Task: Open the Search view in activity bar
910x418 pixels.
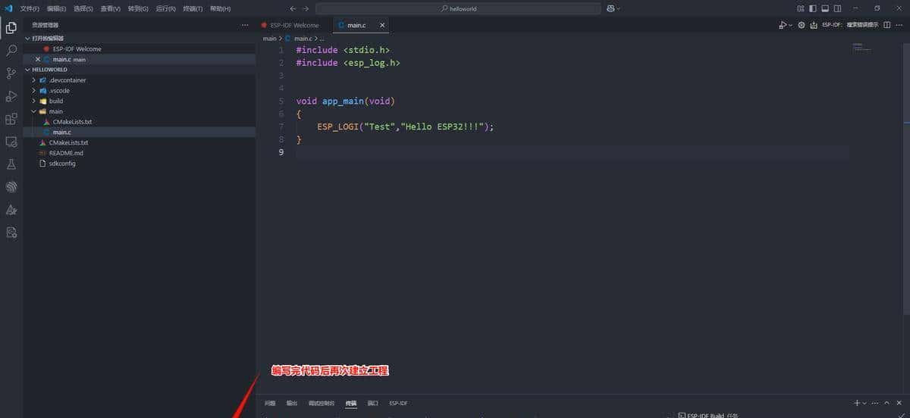Action: [x=11, y=51]
